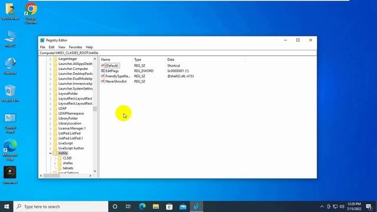The height and width of the screenshot is (212, 377).
Task: Click the tabsets folder icon
Action: point(59,168)
